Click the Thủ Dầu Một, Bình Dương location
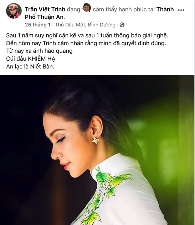Viewport: 195px width, 225px height. click(x=85, y=25)
